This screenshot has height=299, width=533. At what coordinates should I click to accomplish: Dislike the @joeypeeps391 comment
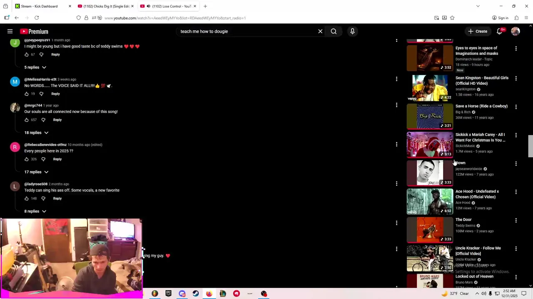click(41, 54)
